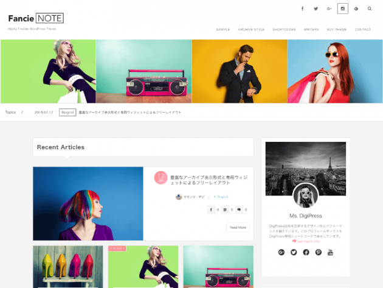Viewport: 383px width, 288px height.
Task: Open the YouTube icon under Ms. DigiPress
Action: pos(330,252)
